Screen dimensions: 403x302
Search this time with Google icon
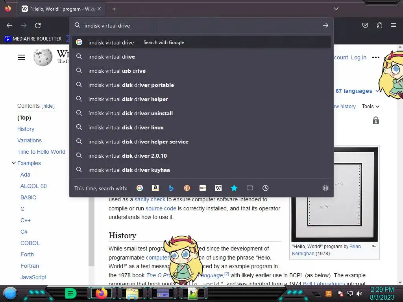pos(140,188)
